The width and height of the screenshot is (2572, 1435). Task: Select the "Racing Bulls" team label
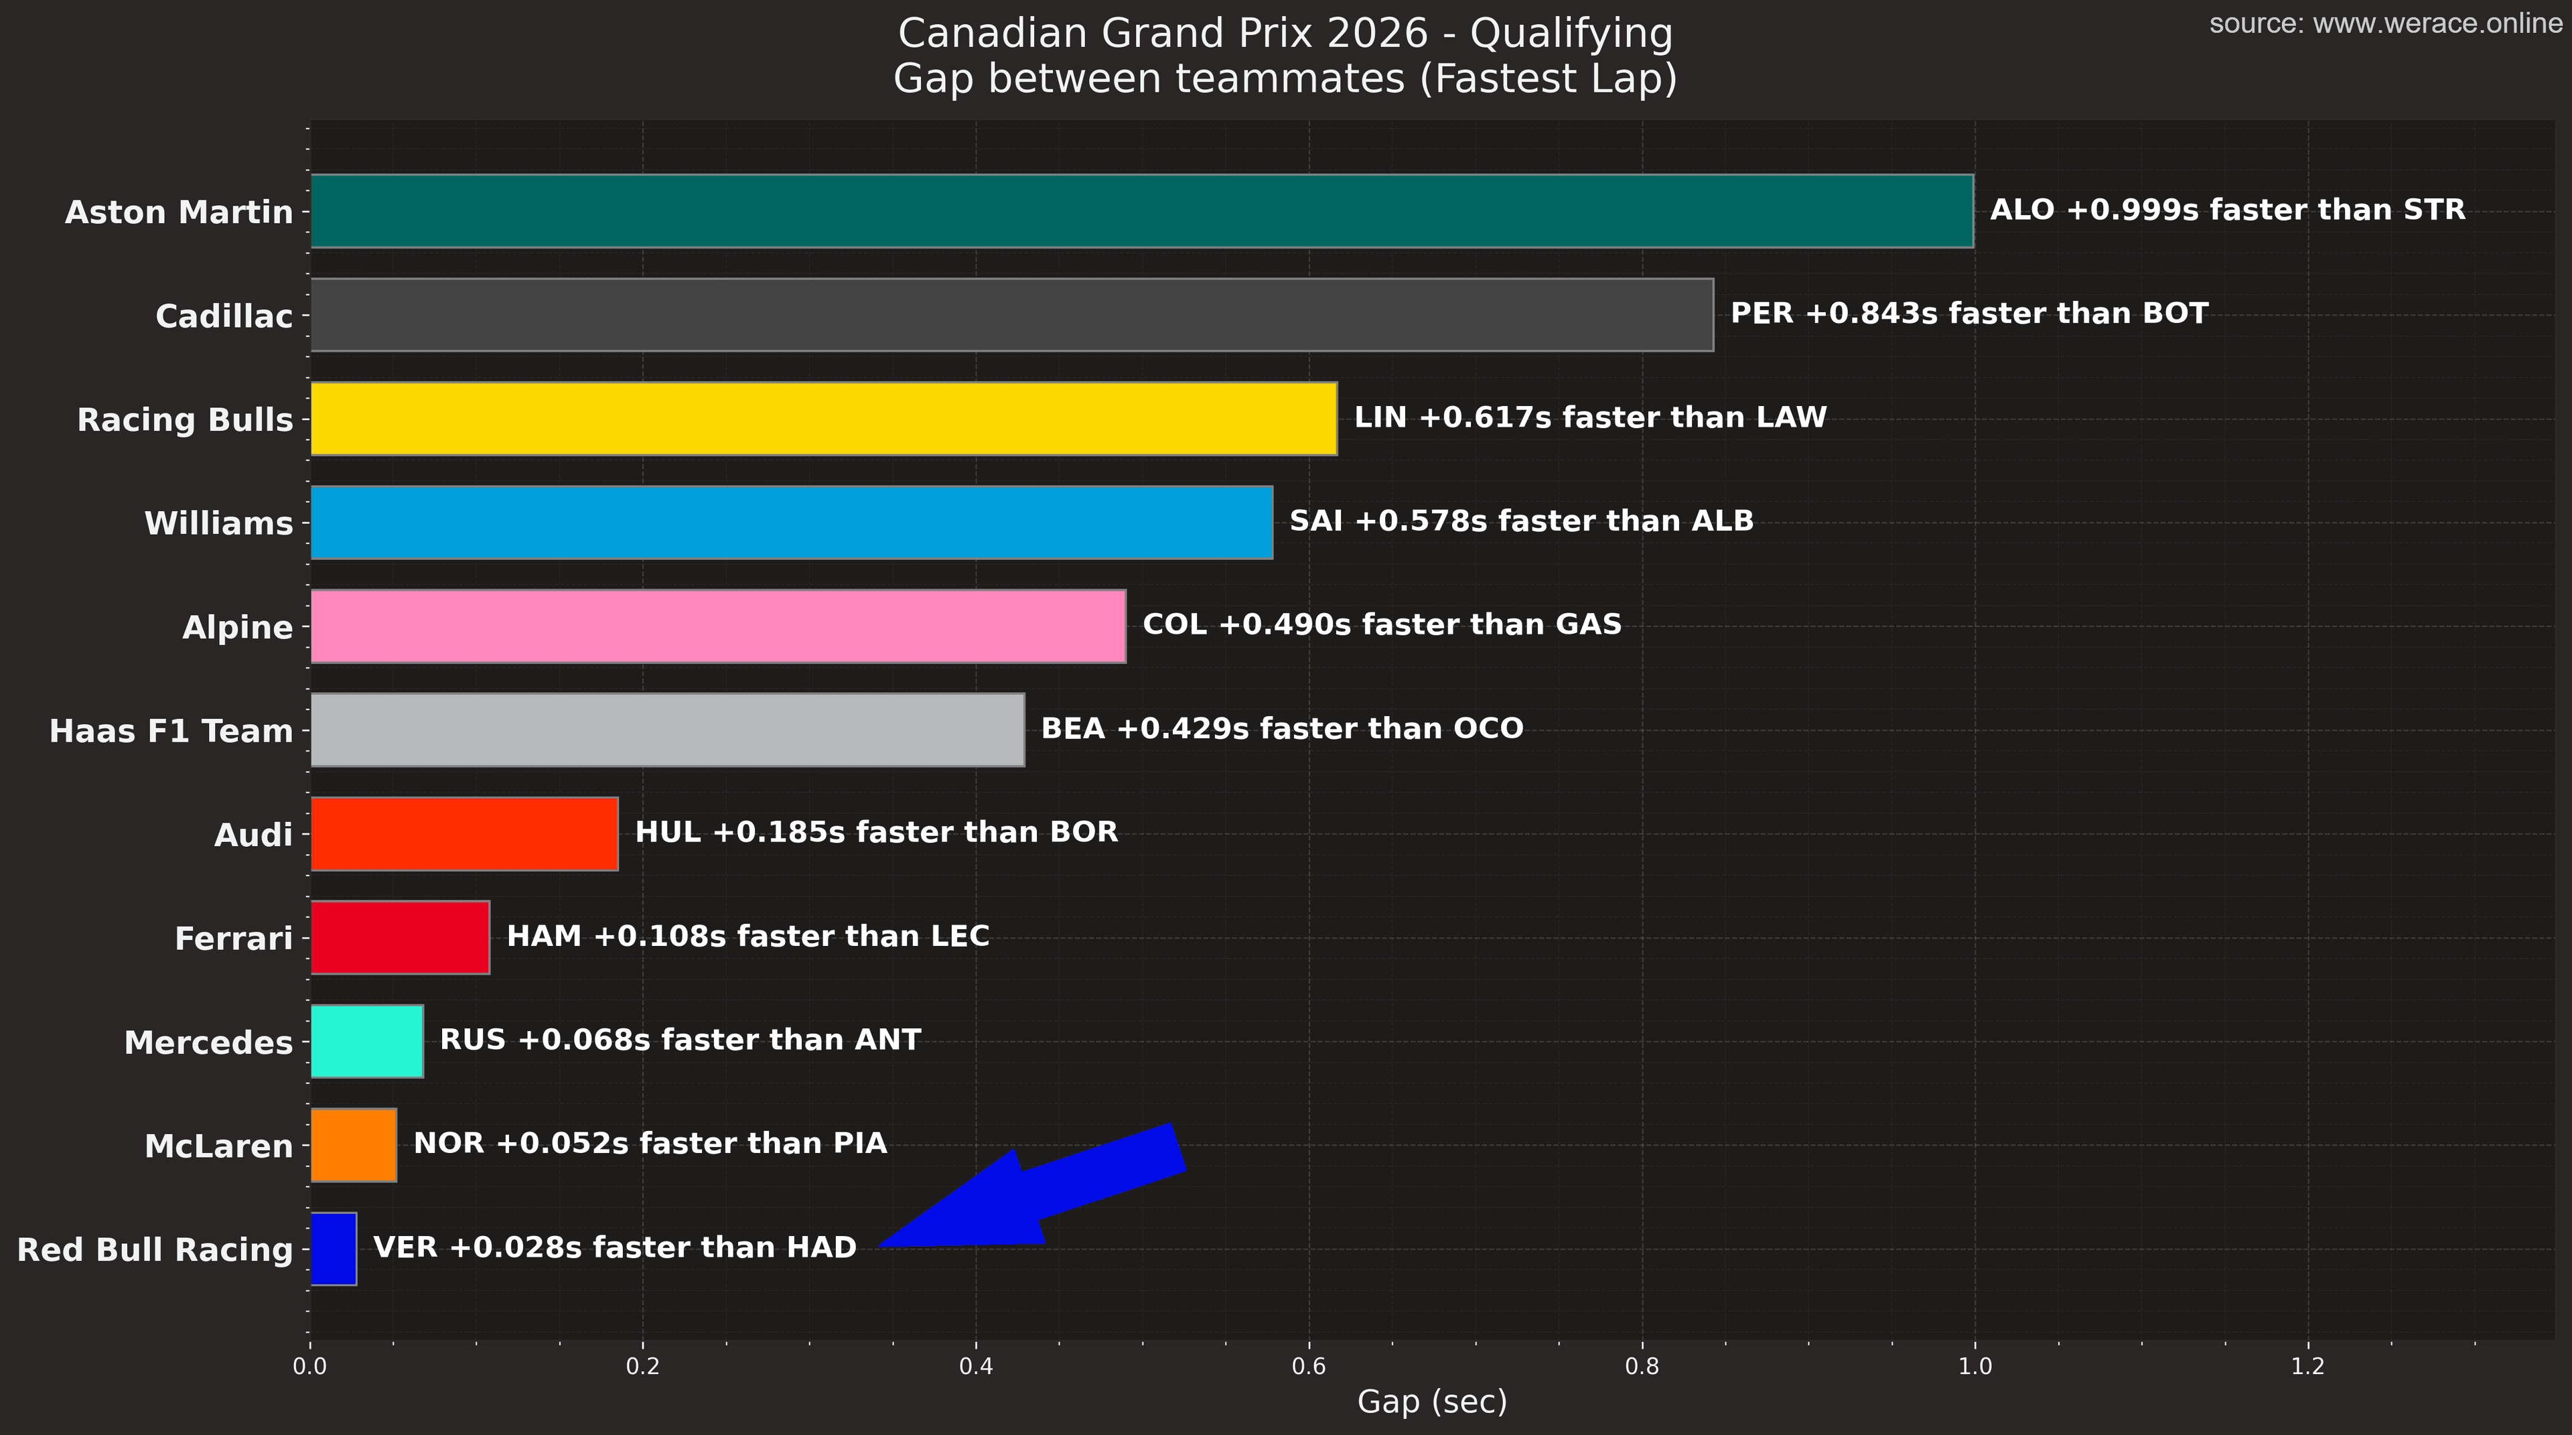pyautogui.click(x=186, y=419)
